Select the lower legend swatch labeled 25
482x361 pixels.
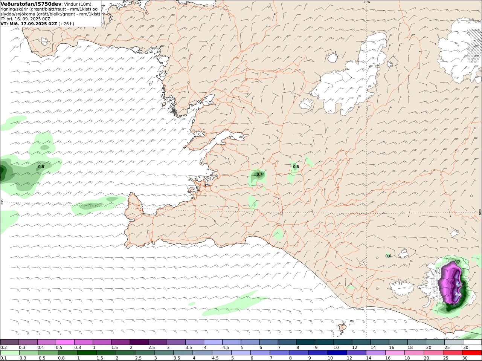tap(453, 353)
